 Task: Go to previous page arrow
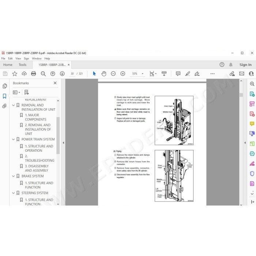(53, 74)
